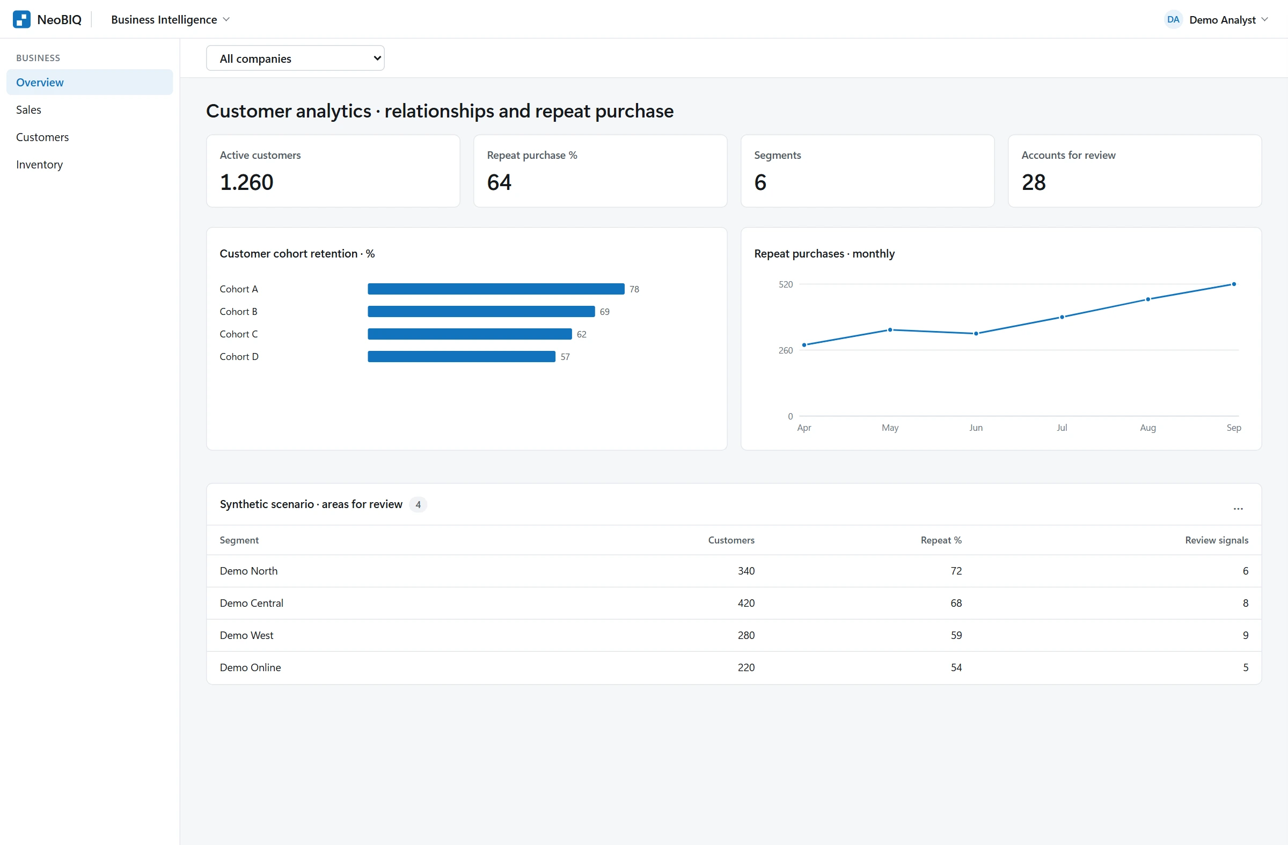1288x845 pixels.
Task: Open the All companies selector
Action: tap(296, 58)
